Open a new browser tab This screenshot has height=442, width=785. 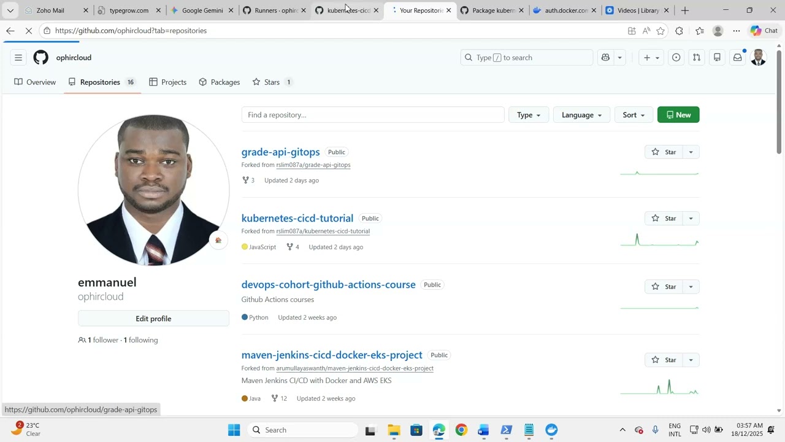pos(685,10)
